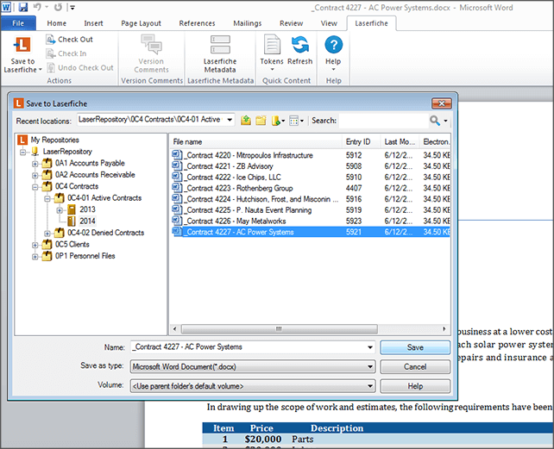Switch to the References tab

[197, 23]
